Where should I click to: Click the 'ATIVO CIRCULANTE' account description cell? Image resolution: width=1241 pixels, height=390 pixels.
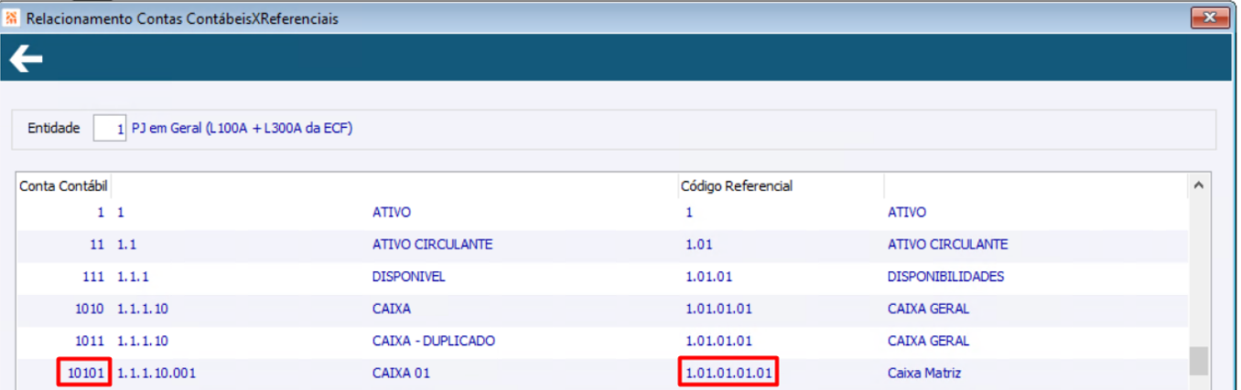pos(433,244)
